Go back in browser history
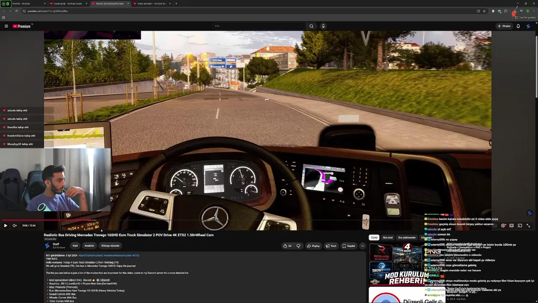This screenshot has width=538, height=303. pos(4,11)
